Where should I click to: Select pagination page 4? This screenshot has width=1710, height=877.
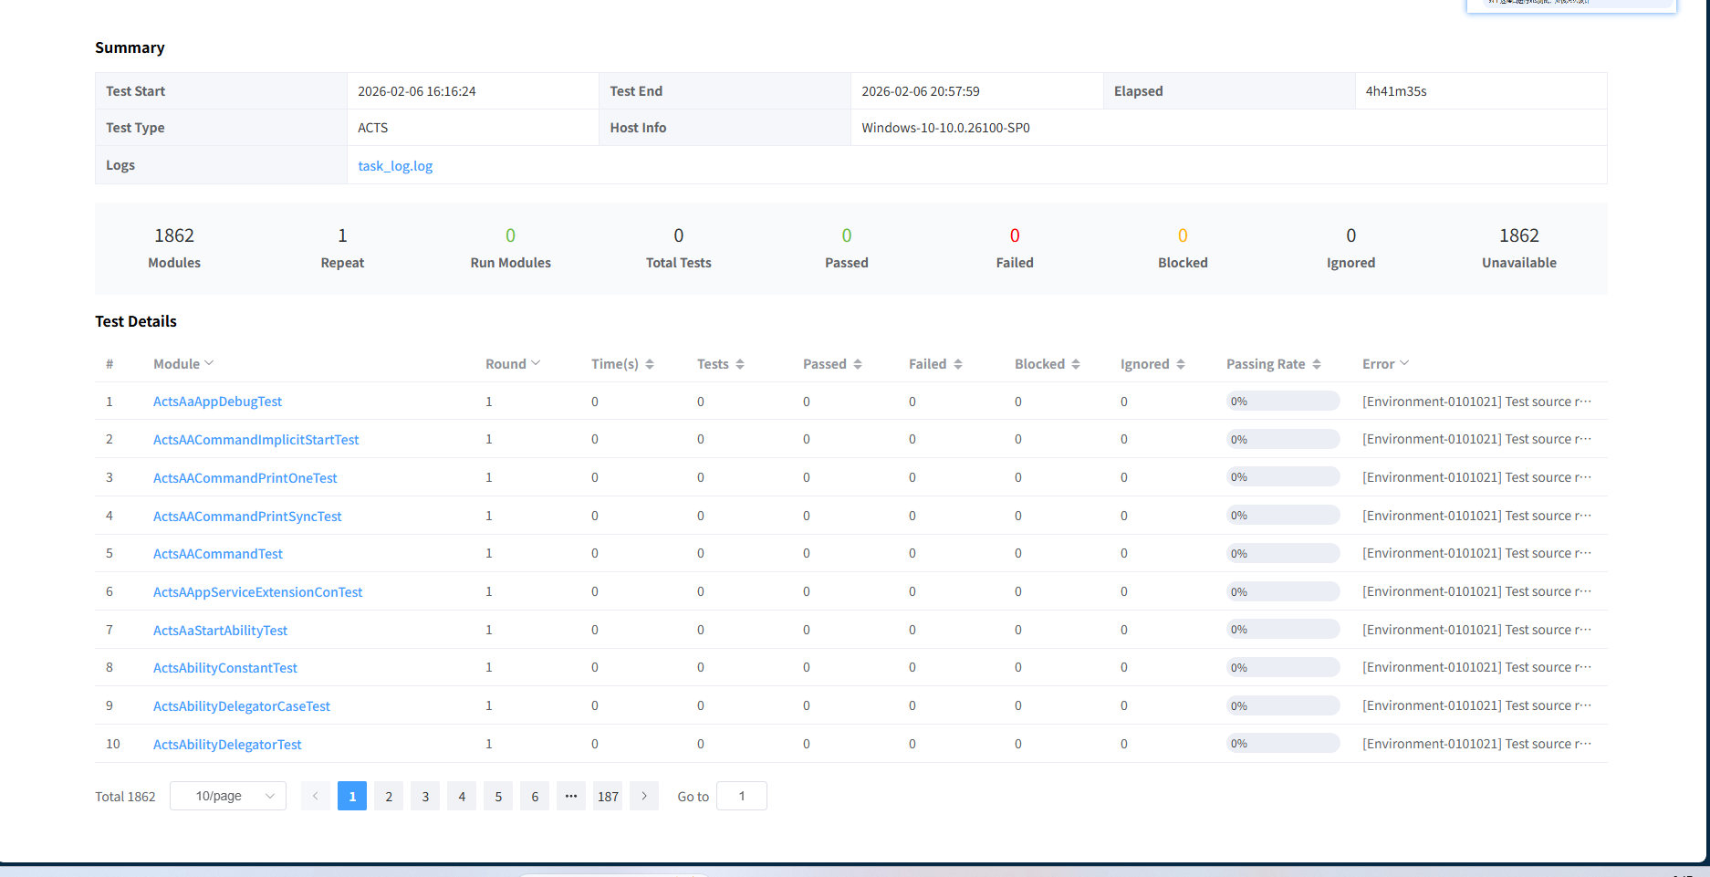point(462,796)
